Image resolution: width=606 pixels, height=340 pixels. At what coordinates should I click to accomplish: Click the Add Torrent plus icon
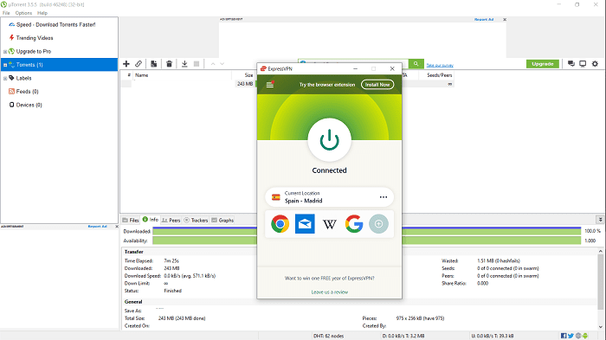point(126,64)
